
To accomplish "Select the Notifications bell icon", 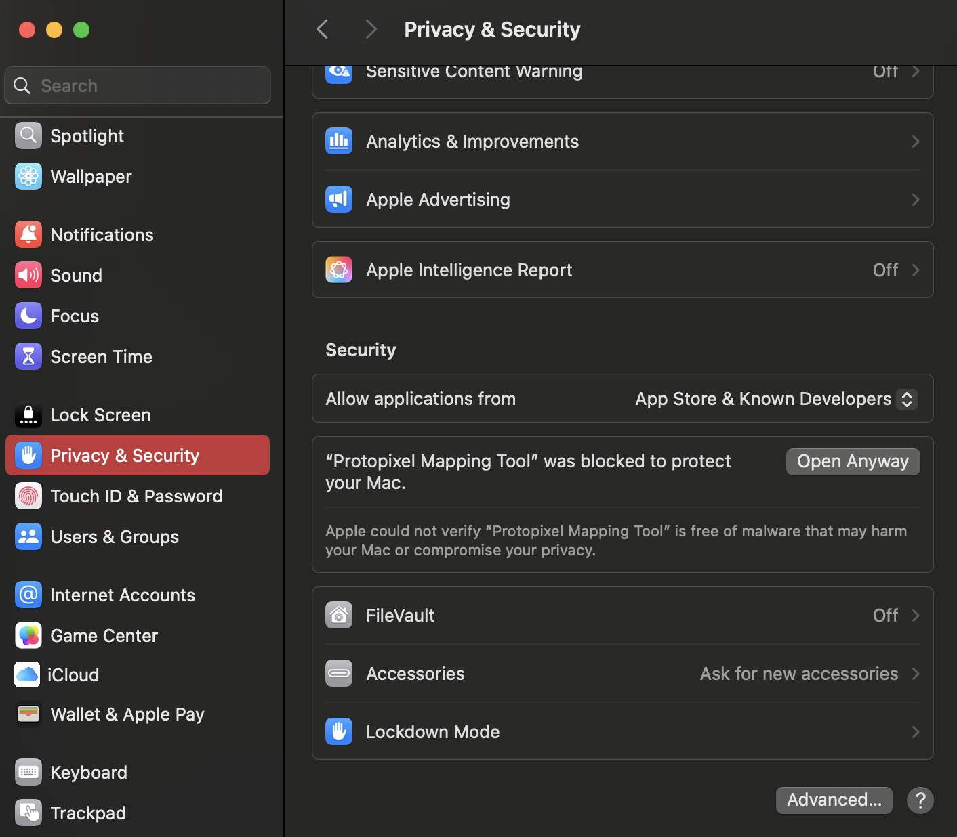I will [x=28, y=235].
